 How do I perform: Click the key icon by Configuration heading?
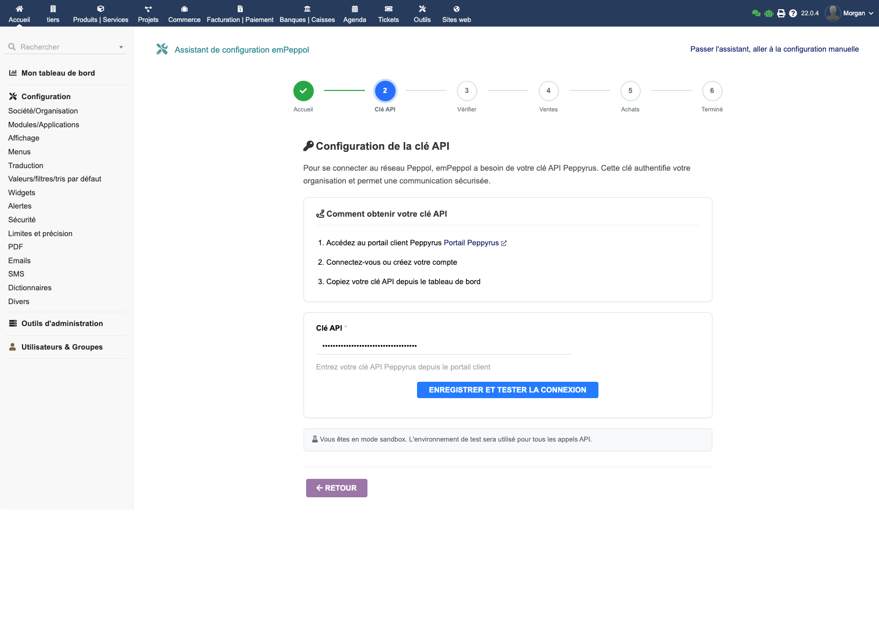[308, 146]
